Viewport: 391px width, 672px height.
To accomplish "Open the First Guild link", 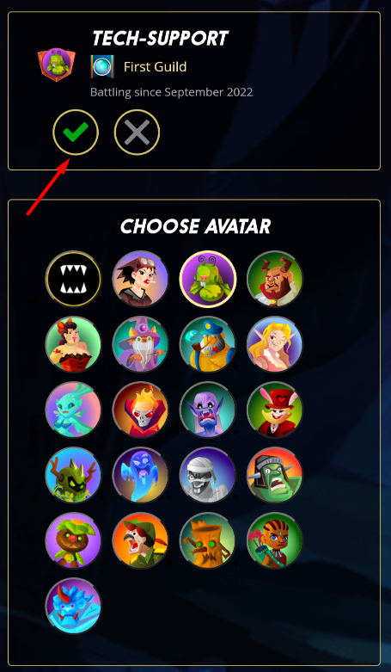I will (155, 67).
